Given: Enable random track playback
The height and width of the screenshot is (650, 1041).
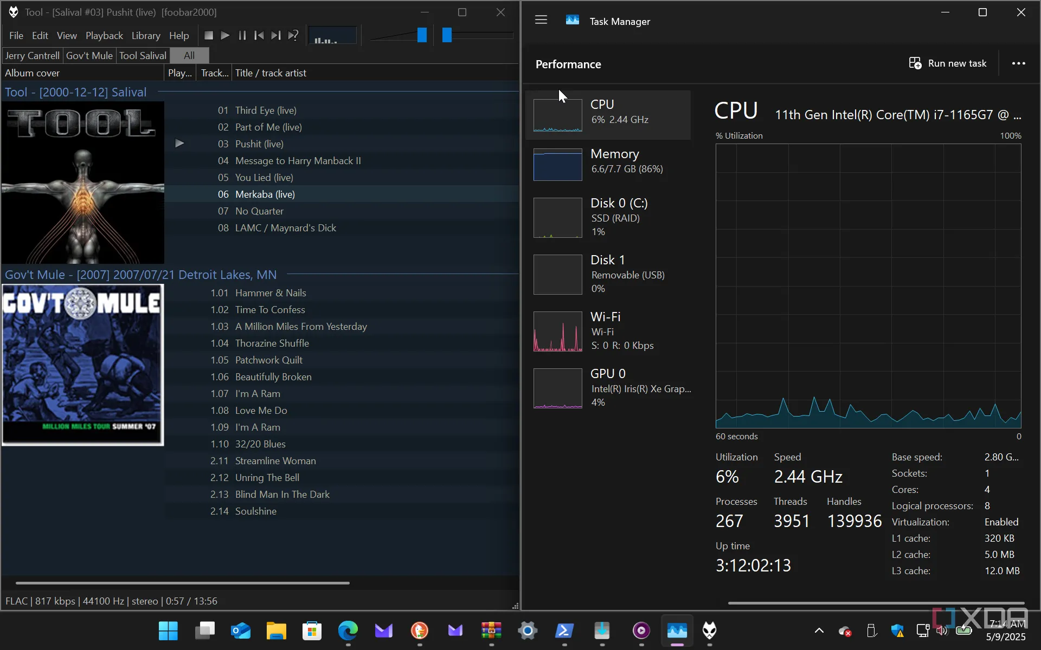Looking at the screenshot, I should click(293, 35).
